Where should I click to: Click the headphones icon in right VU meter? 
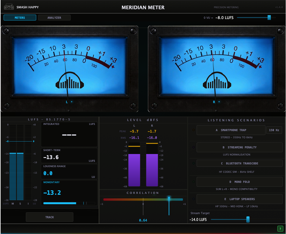point(217,80)
